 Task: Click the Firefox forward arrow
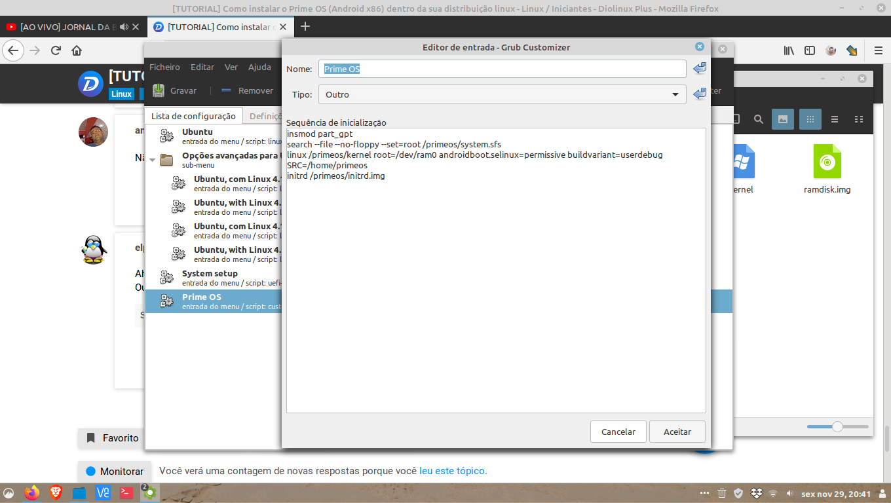tap(35, 50)
